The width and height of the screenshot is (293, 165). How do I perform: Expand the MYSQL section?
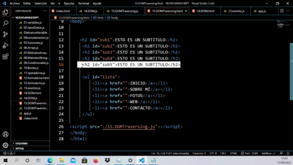pyautogui.click(x=20, y=148)
